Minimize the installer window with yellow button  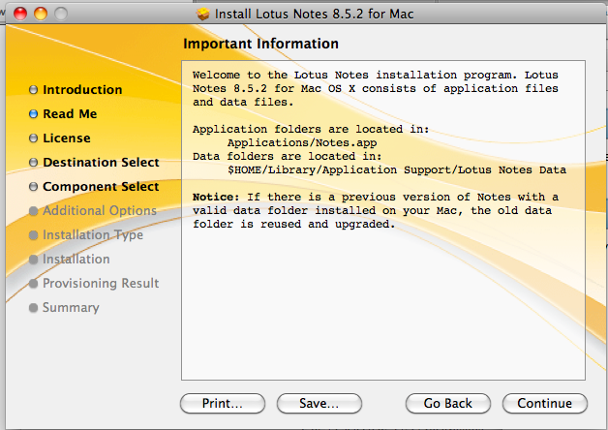[x=41, y=14]
